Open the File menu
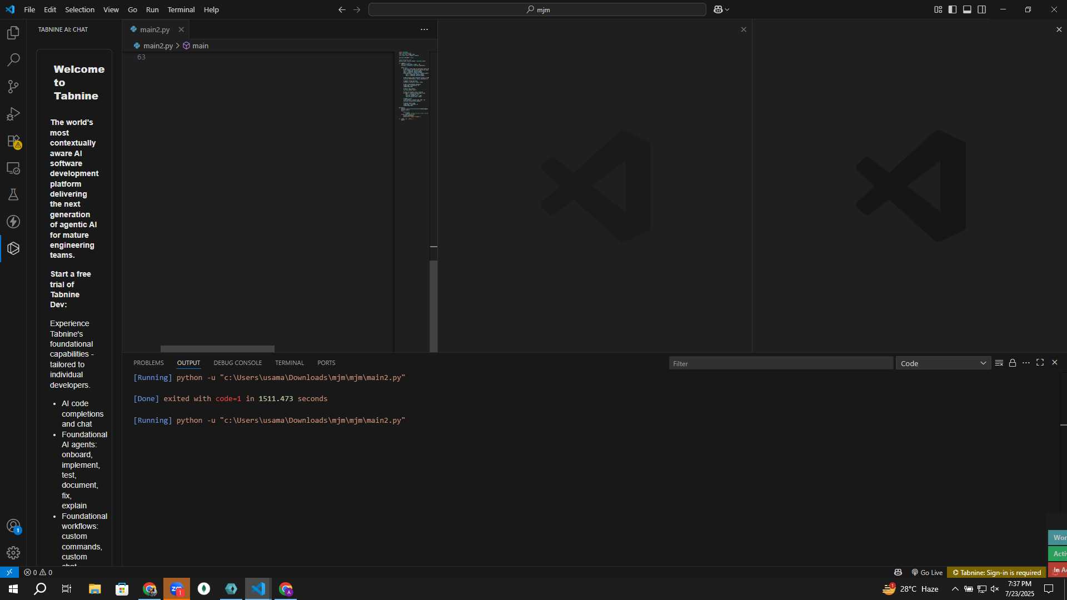The image size is (1067, 600). (x=29, y=9)
